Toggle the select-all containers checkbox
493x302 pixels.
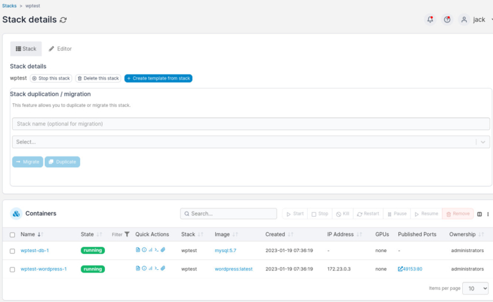click(x=12, y=235)
